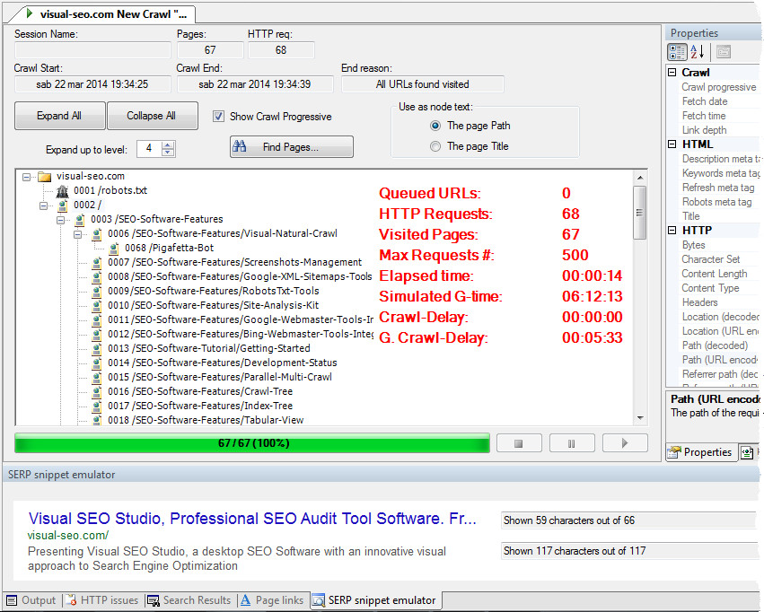
Task: Open the Search Results tab
Action: 189,601
